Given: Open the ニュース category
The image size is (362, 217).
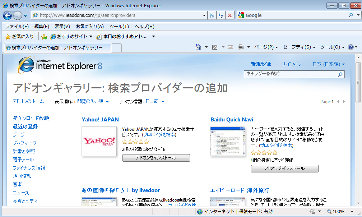Looking at the screenshot, I should point(21,193).
